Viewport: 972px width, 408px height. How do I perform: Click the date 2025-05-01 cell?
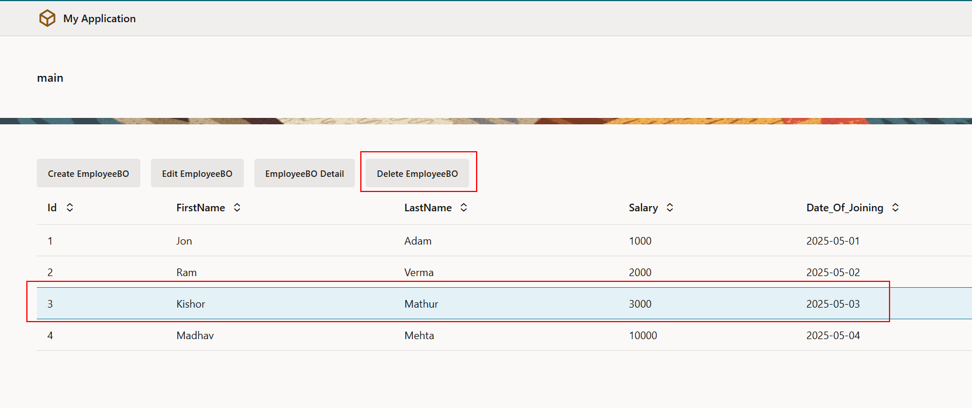pyautogui.click(x=833, y=241)
